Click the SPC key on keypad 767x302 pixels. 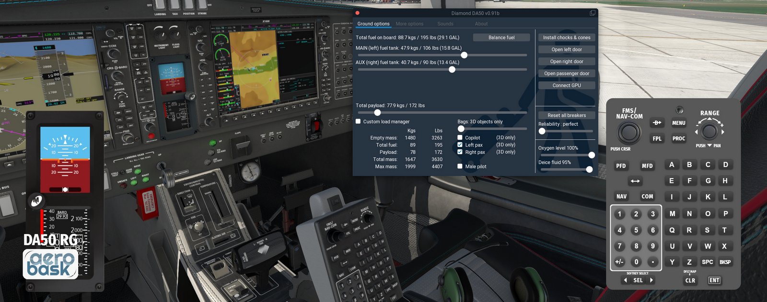tap(707, 262)
